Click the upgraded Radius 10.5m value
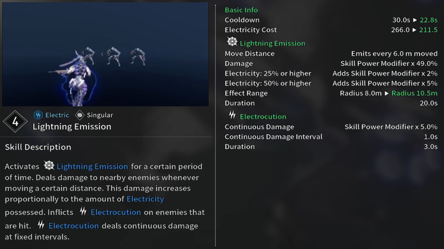This screenshot has width=444, height=249. (x=414, y=93)
